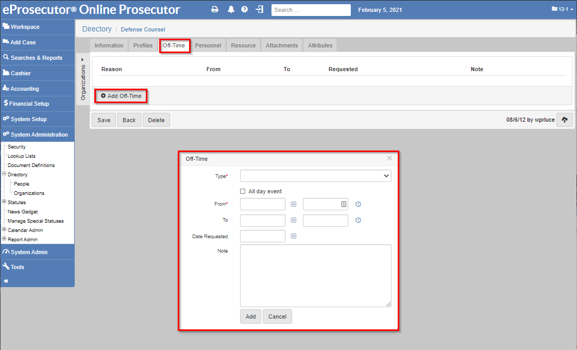Open calendar picker for From date
The width and height of the screenshot is (577, 350).
click(294, 205)
